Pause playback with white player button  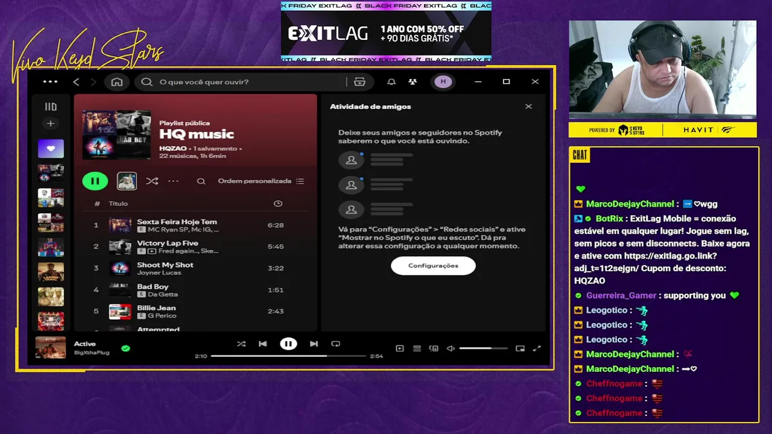tap(288, 344)
